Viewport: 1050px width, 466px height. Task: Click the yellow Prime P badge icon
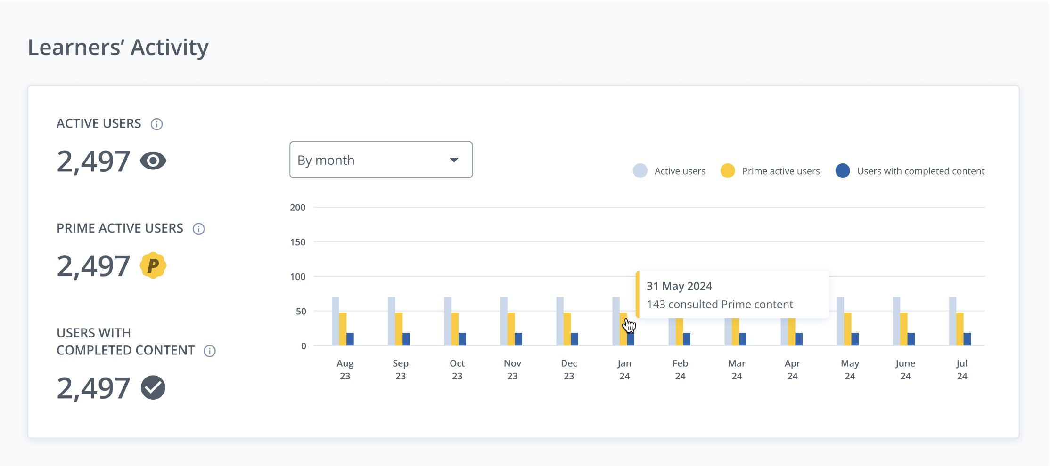153,265
